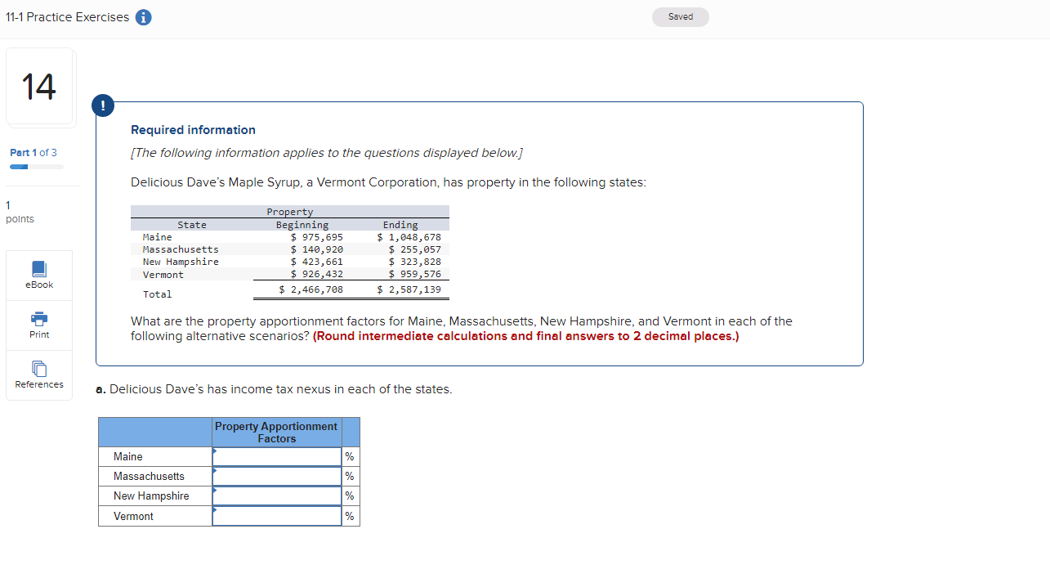Click Maine ending value $1,048,678
Screen dimensions: 1050x565
click(409, 237)
